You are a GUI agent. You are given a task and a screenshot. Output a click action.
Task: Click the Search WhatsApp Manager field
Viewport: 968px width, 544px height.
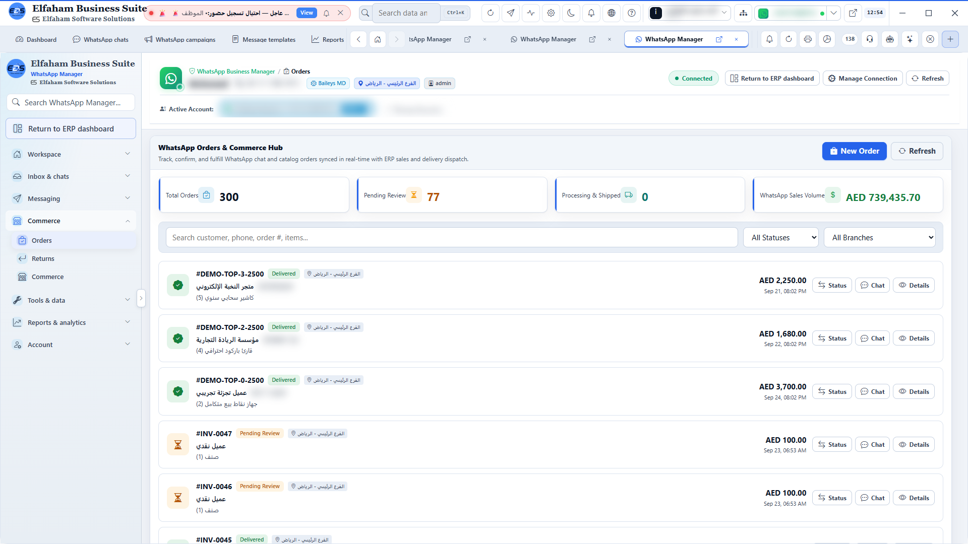coord(71,102)
